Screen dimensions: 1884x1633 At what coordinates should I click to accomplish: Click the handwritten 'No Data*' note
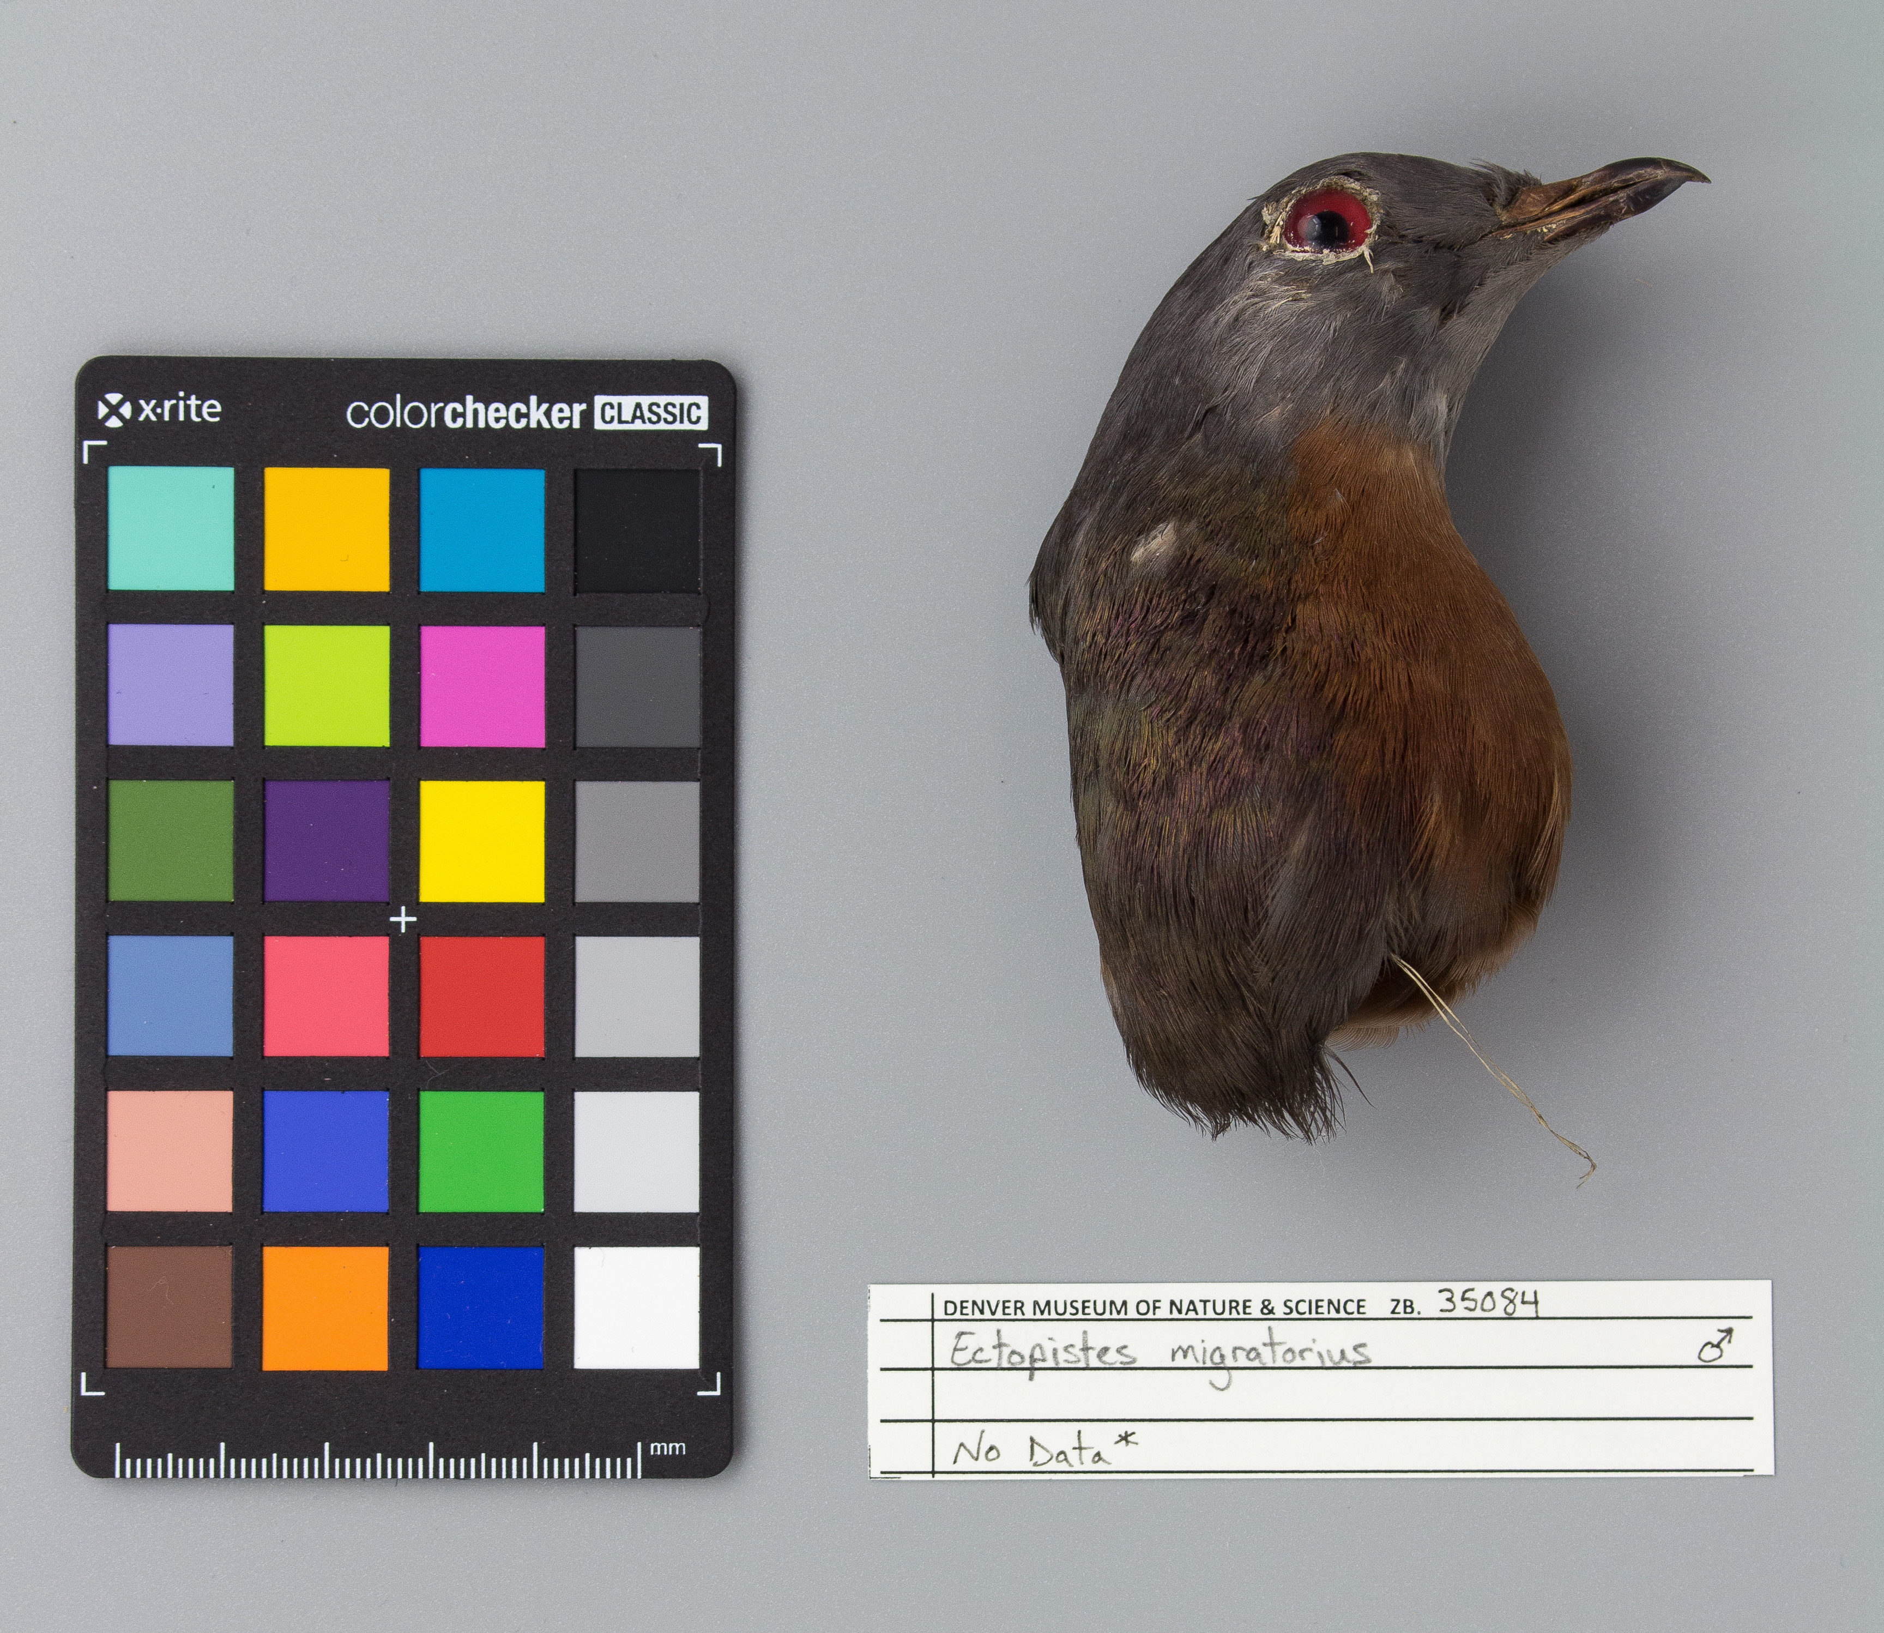coord(1045,1450)
